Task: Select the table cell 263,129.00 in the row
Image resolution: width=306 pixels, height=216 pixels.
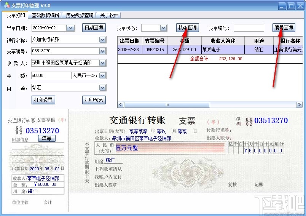Action: (x=184, y=50)
